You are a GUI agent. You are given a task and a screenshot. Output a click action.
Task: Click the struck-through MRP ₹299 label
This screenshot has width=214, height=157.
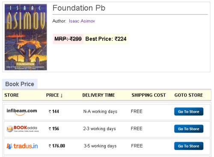(68, 39)
